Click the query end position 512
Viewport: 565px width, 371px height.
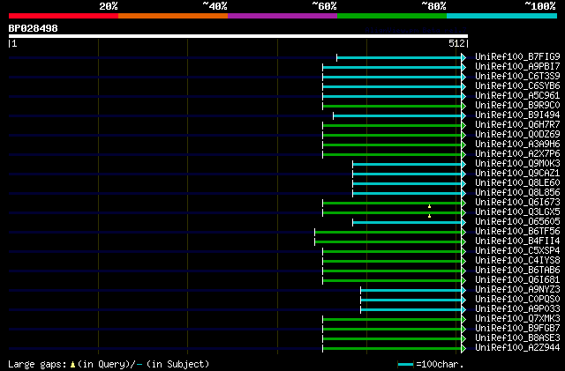point(456,43)
